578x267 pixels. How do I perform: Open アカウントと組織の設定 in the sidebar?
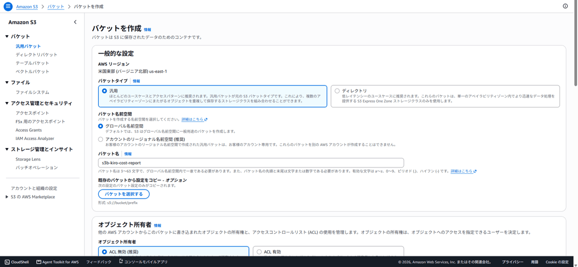(x=34, y=189)
